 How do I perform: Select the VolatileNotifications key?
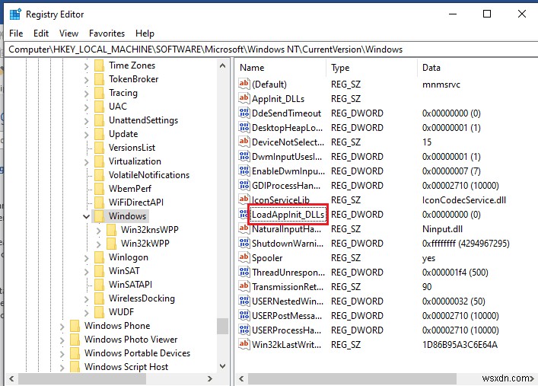[x=149, y=175]
